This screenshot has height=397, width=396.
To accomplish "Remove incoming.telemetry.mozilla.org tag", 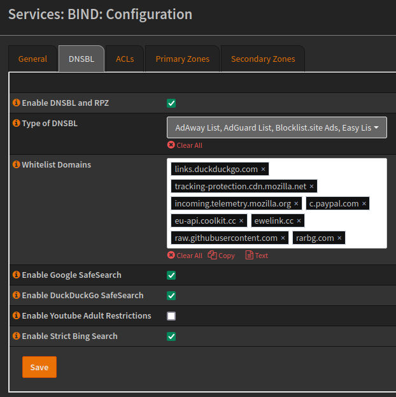I will pyautogui.click(x=296, y=203).
